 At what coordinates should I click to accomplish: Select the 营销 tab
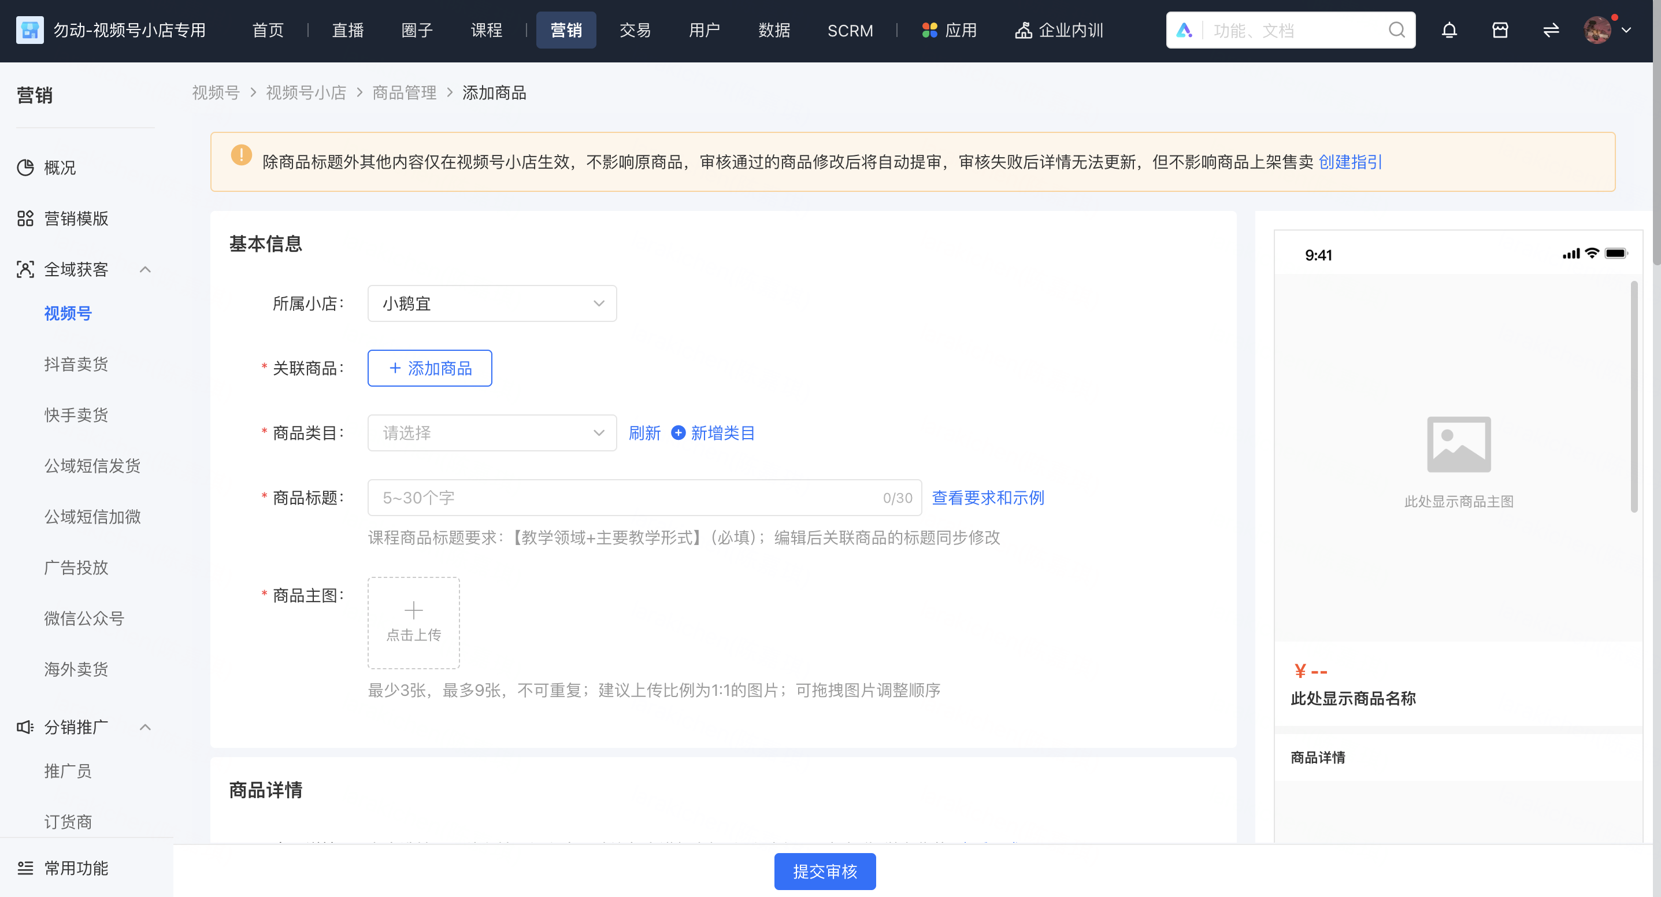point(566,30)
